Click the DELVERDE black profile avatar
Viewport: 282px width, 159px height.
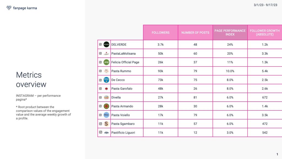[x=106, y=44]
